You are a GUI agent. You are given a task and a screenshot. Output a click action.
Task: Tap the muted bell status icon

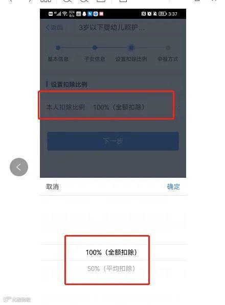(155, 14)
